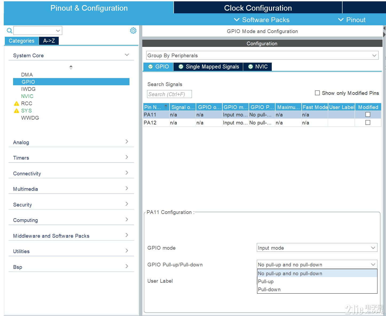Click the NVIC tab green check icon
This screenshot has width=386, height=316.
pyautogui.click(x=250, y=67)
